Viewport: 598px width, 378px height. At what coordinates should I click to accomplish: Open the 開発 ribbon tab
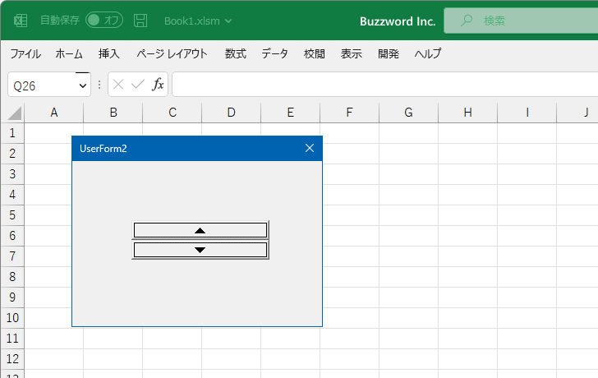point(389,53)
